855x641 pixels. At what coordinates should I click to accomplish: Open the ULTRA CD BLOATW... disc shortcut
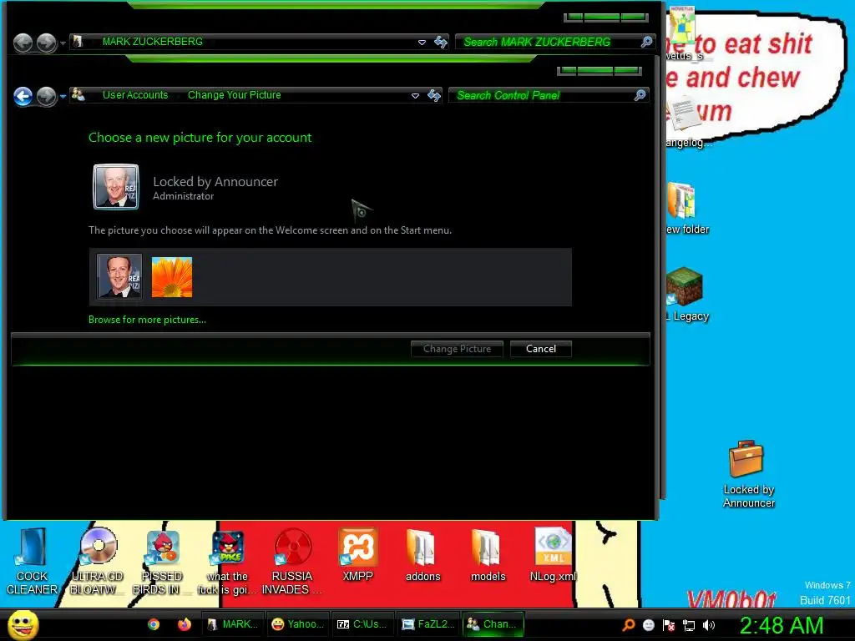pos(97,562)
